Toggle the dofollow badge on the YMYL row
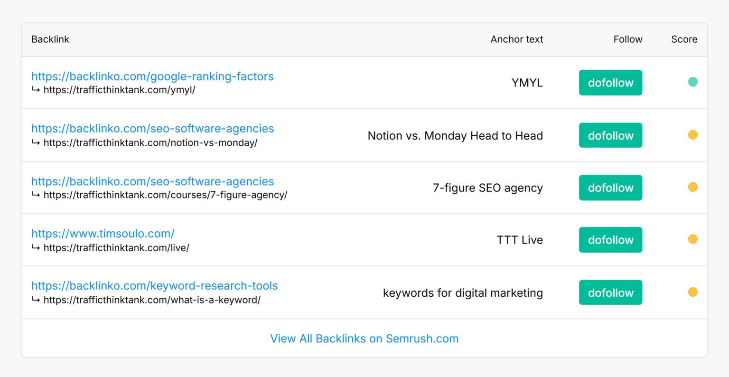This screenshot has width=729, height=377. tap(610, 83)
